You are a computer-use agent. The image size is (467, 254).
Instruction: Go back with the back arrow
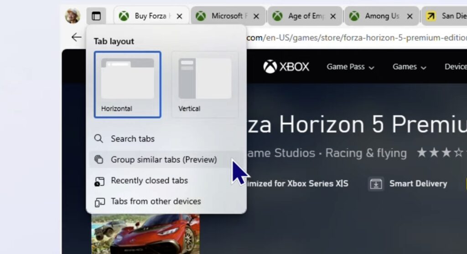77,37
